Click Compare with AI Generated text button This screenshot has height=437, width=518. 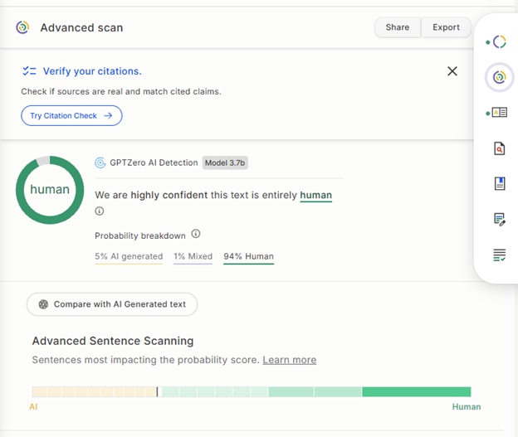112,304
